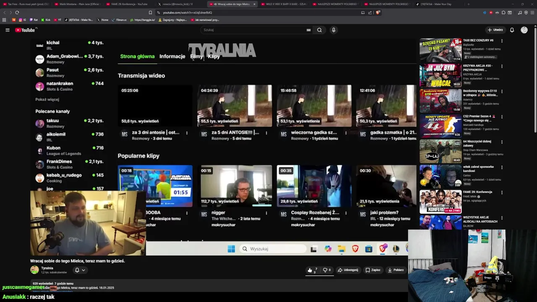The width and height of the screenshot is (537, 302).
Task: Click the browser back arrow
Action: tap(5, 13)
